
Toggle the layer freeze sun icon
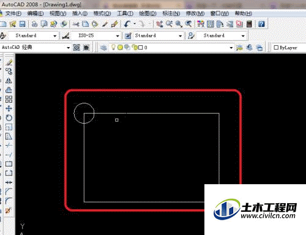[x=120, y=47]
